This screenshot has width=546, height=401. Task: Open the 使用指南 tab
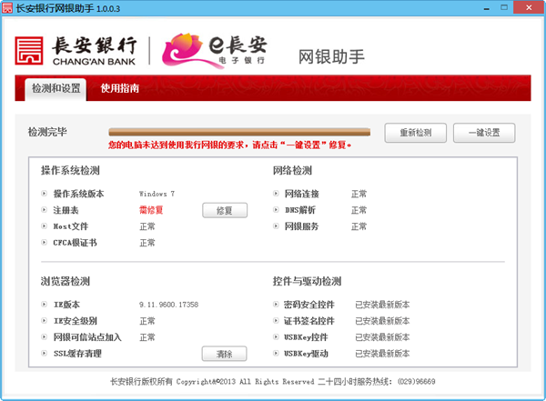(119, 88)
